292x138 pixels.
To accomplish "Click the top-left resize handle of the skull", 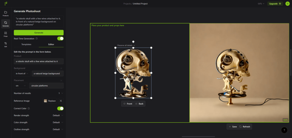I will click(115, 48).
